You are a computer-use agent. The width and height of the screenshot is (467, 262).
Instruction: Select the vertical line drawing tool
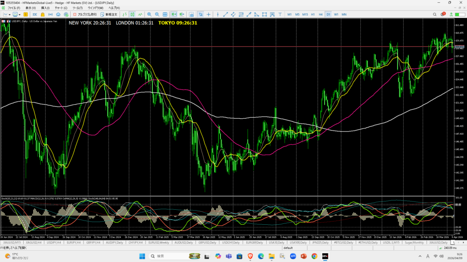(217, 15)
